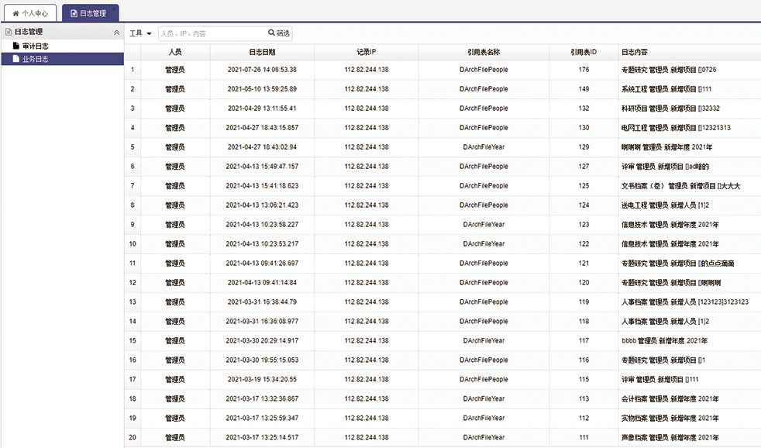Click the 记录IP column header
Screen dimensions: 761x448
(366, 52)
